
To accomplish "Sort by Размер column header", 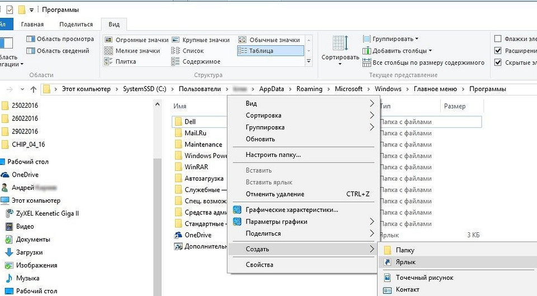I will tap(454, 106).
